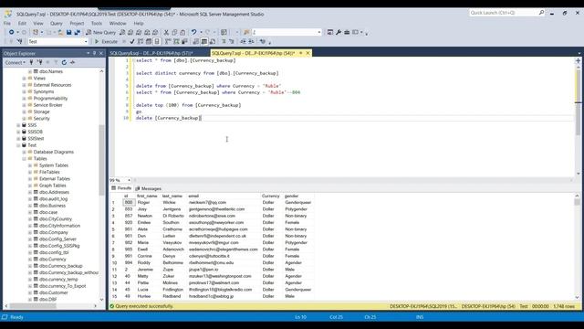Select the dbo.Company table in tree
Screen dimensions: 584x329
(53, 232)
